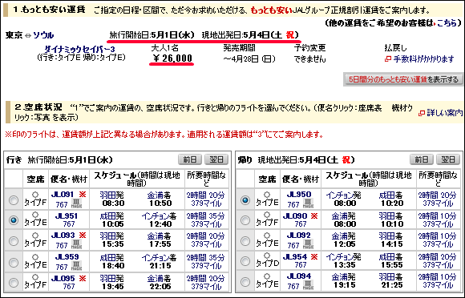Open Magic III seat icon for JL094

click(x=308, y=285)
